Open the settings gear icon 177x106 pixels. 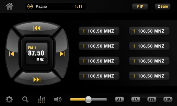pyautogui.click(x=9, y=100)
